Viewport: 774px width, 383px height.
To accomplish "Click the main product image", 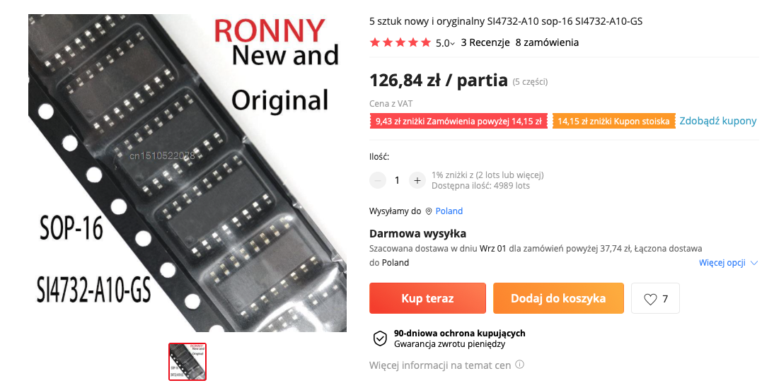I will (x=187, y=172).
